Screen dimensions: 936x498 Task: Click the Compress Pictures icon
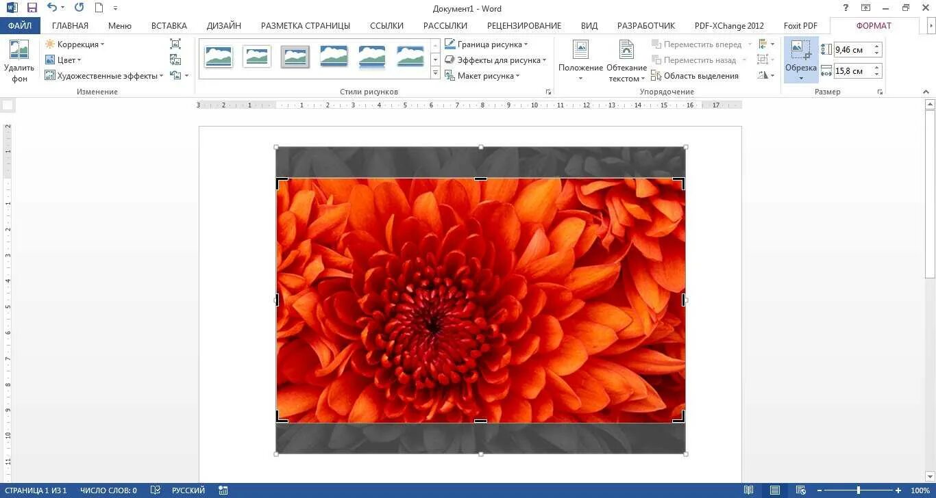[x=175, y=44]
